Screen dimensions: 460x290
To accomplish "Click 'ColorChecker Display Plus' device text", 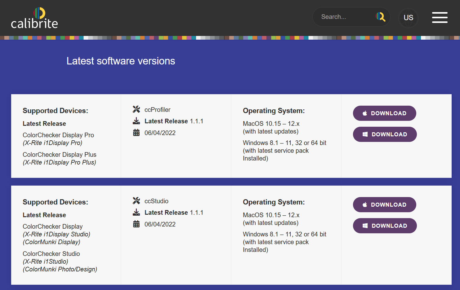I will coord(60,155).
